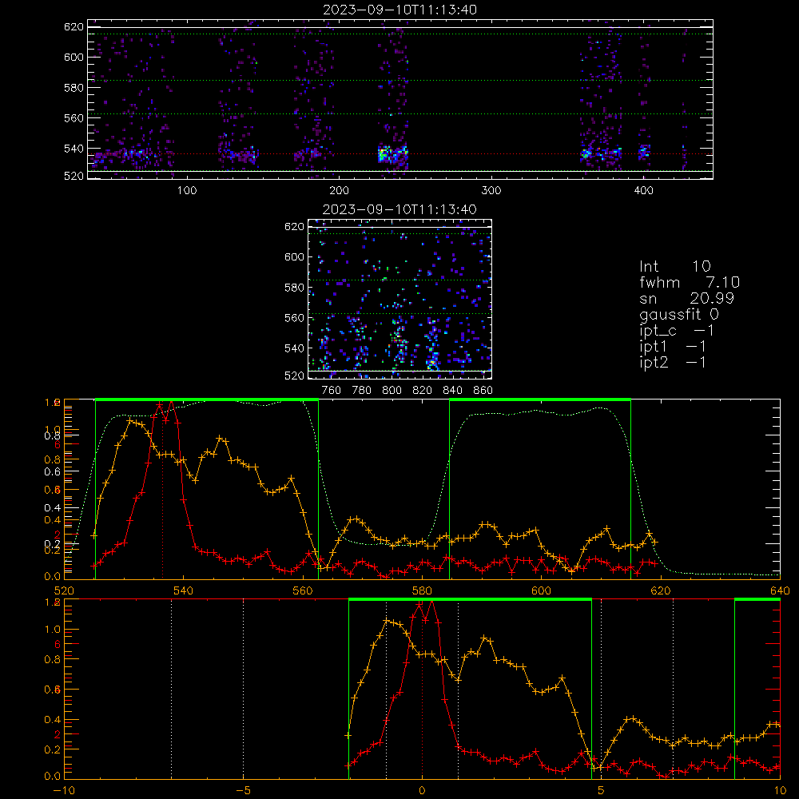Click the thick green bar spanning 585 to 615
This screenshot has height=799, width=799.
[540, 400]
